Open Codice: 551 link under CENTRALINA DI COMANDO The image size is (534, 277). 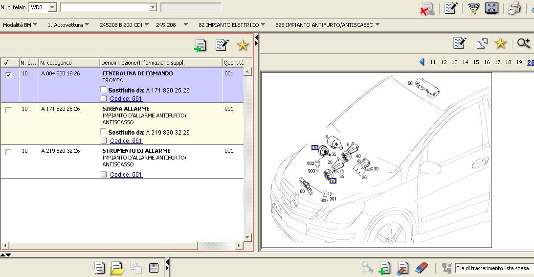coord(126,98)
